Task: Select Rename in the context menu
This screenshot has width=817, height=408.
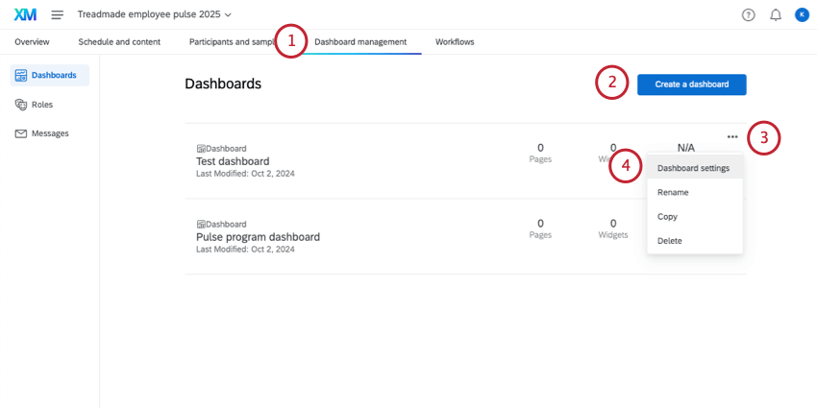Action: [x=673, y=192]
